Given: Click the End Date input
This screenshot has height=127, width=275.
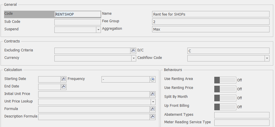Looking at the screenshot, I should point(49,87).
